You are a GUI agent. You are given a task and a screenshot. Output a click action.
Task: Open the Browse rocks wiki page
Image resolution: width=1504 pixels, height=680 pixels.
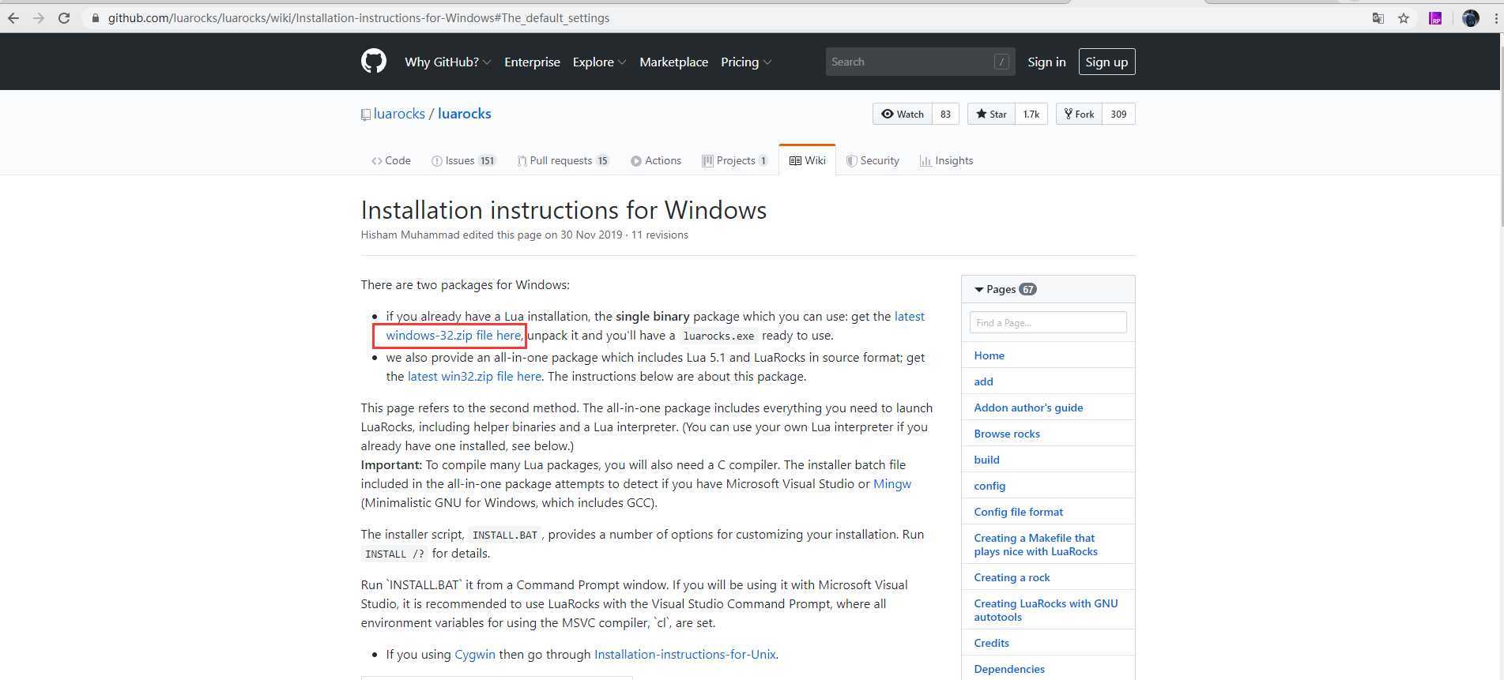(1007, 434)
